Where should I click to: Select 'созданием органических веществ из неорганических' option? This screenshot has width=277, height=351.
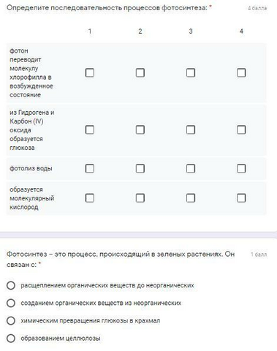(11, 303)
